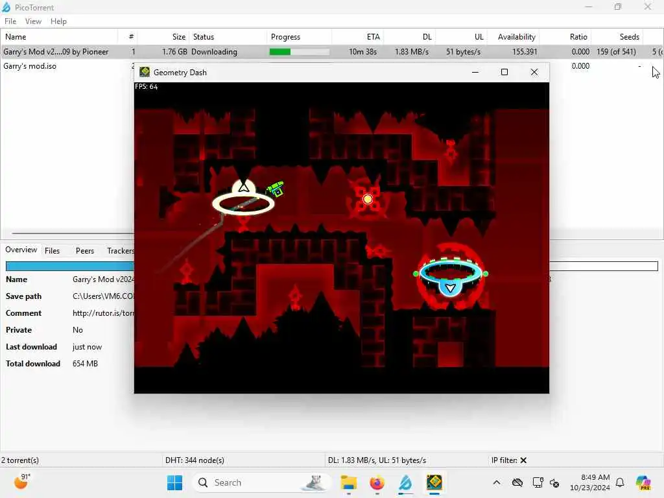Open the clock showing 8:49 AM 10/23/2024
Image resolution: width=664 pixels, height=498 pixels.
pos(590,482)
